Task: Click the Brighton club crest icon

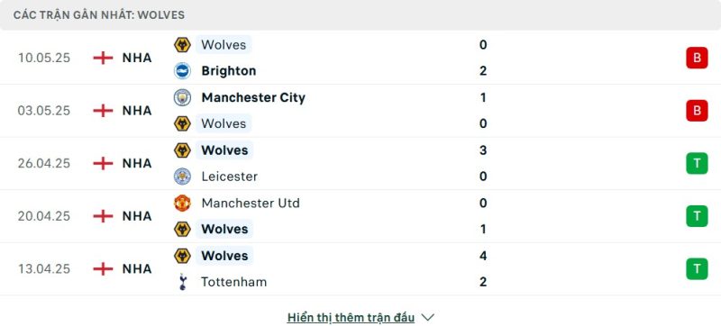Action: (x=183, y=71)
